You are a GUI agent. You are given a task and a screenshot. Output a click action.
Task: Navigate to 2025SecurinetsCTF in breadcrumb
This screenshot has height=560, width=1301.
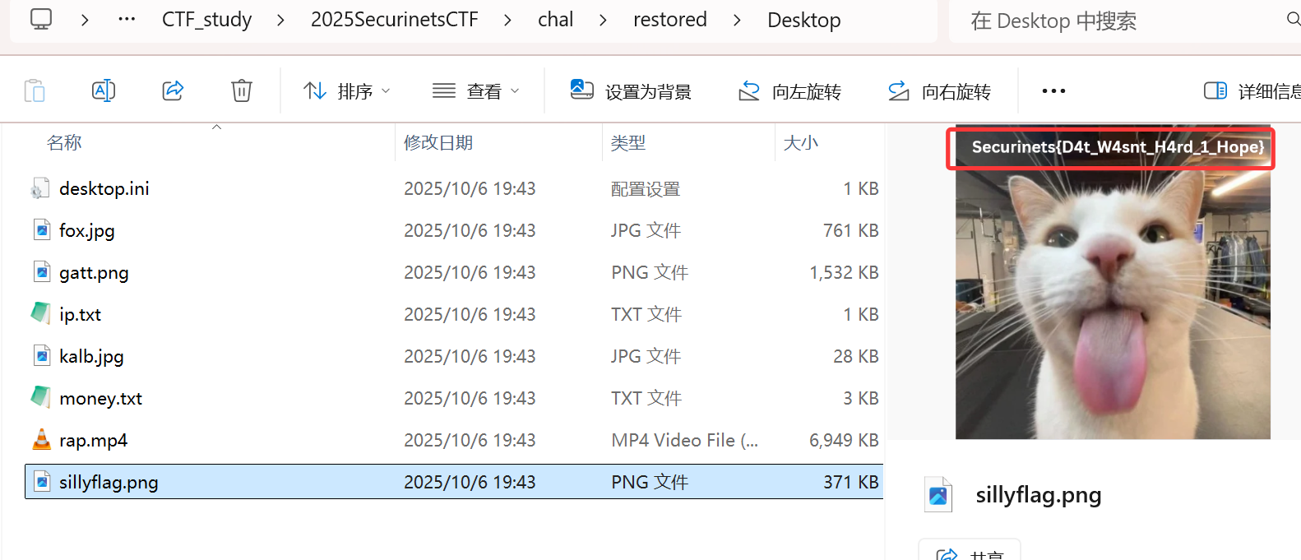click(x=395, y=20)
